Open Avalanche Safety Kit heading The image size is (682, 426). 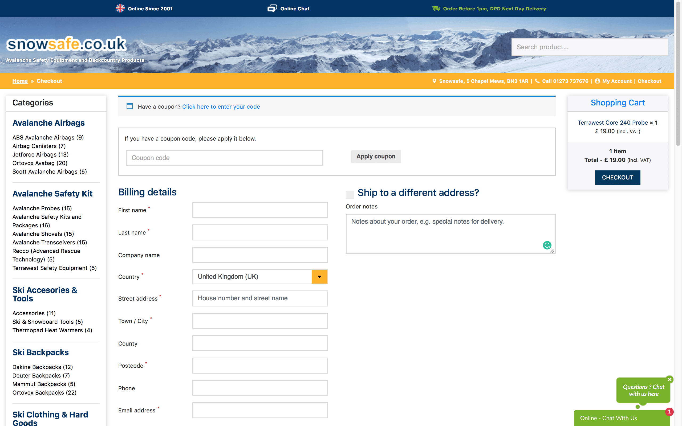click(52, 194)
